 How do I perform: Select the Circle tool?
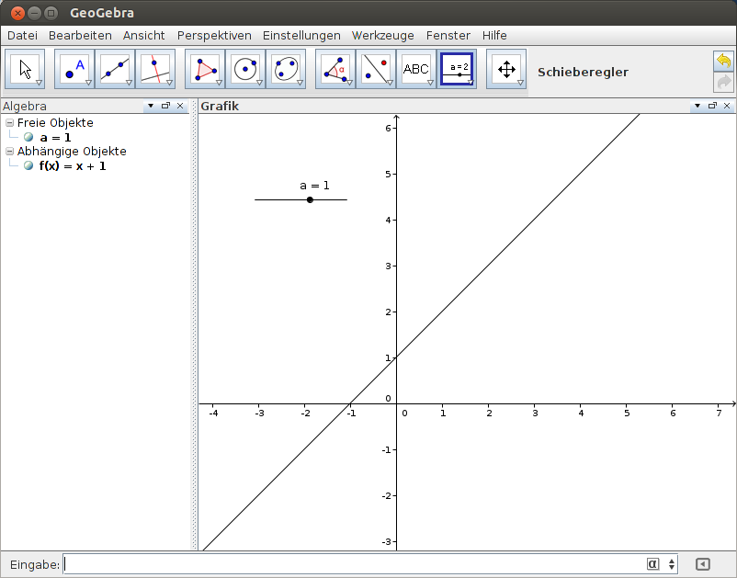pos(245,68)
